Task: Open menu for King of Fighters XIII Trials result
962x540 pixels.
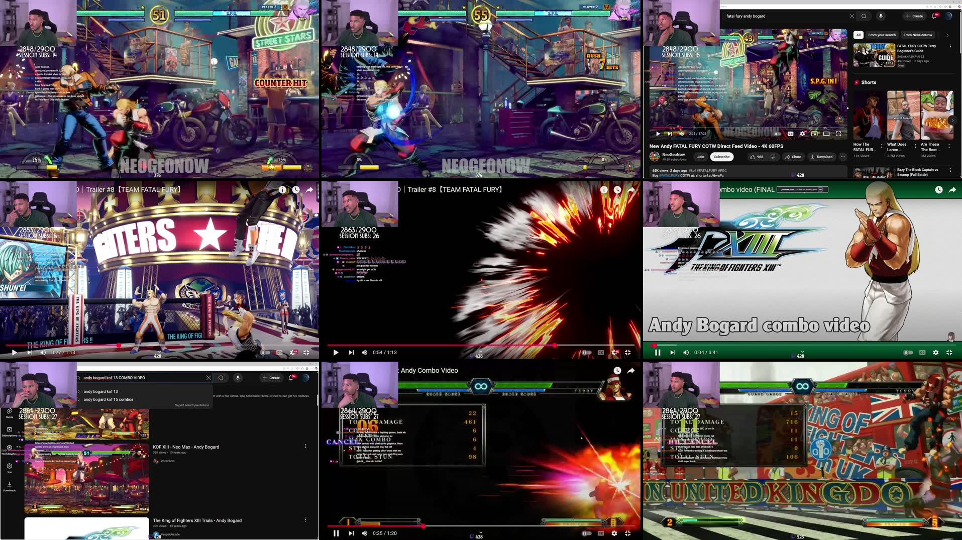Action: click(x=305, y=520)
